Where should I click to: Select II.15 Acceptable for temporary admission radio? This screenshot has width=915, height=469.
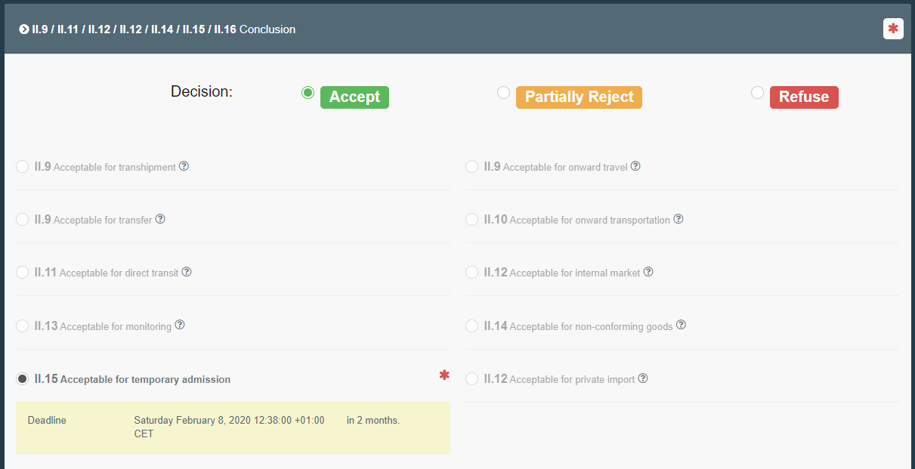point(23,378)
